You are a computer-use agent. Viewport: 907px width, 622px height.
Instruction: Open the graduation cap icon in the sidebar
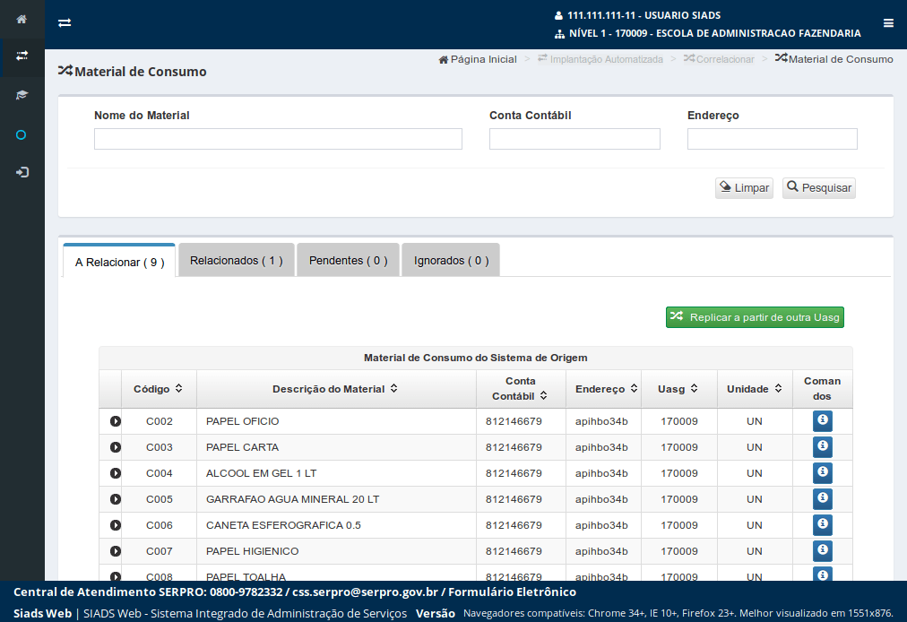point(22,95)
